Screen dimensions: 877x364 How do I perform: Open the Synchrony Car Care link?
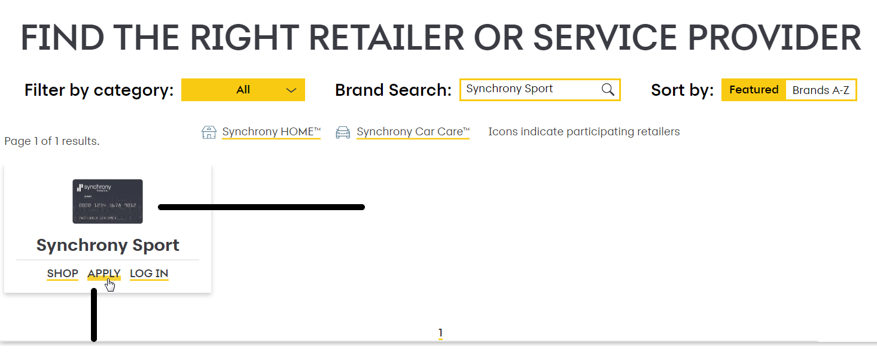pos(413,132)
